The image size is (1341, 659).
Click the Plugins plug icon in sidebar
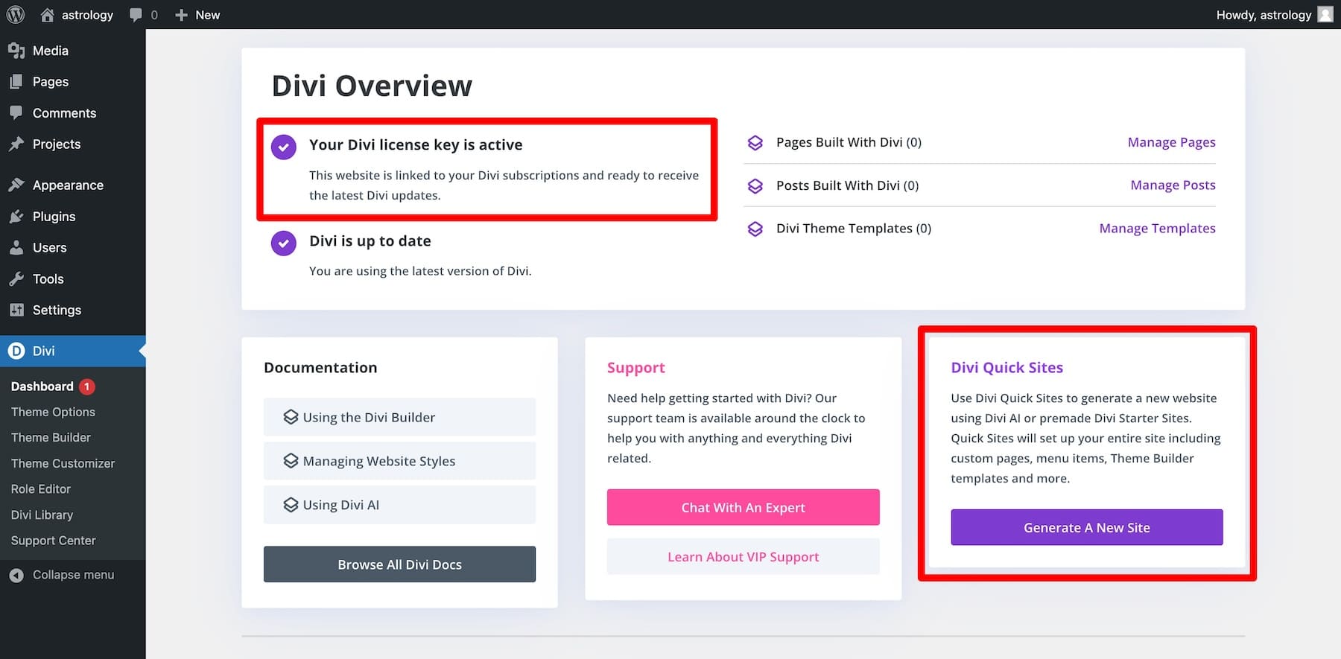click(x=16, y=217)
